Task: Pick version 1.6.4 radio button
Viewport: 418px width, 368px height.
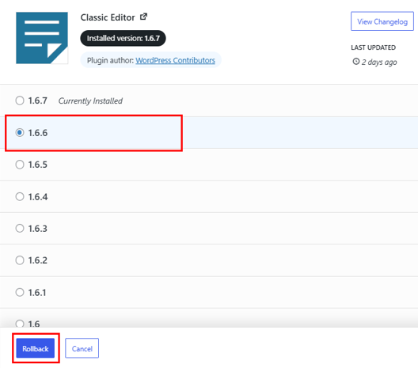Action: coord(20,196)
